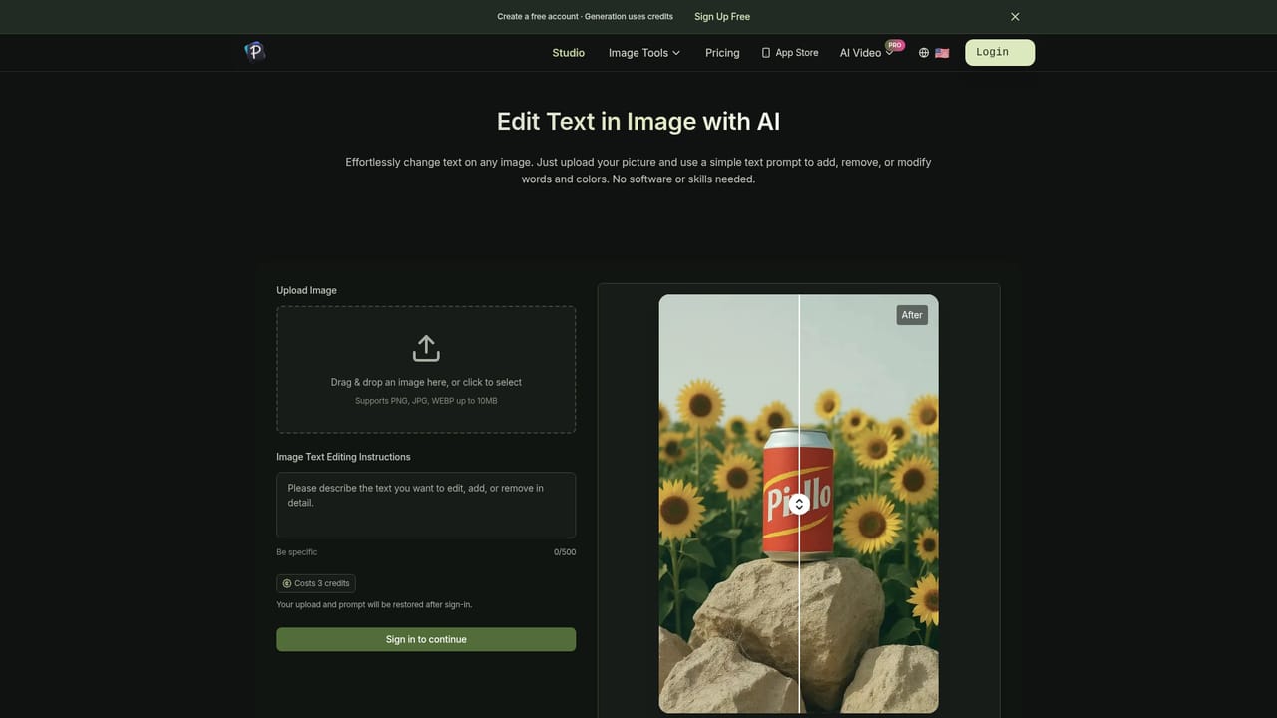Click 'Your upload and prompt will be restored' note
1277x718 pixels.
374,605
